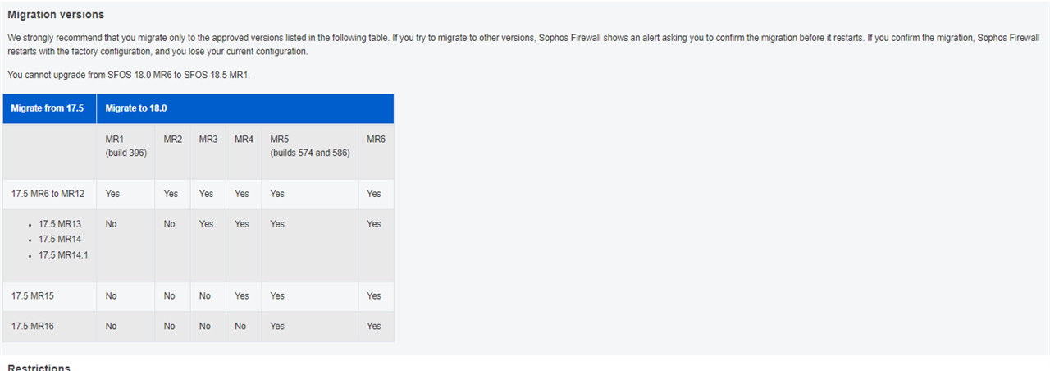Click the 'Restrictions' heading at bottom
This screenshot has width=1050, height=371.
coord(39,367)
